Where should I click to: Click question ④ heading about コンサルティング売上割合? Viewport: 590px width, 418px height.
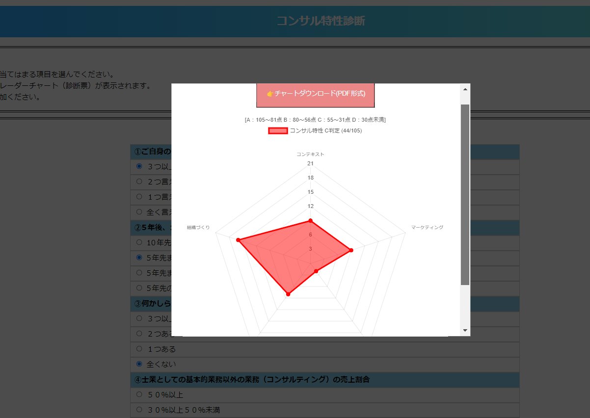point(324,379)
